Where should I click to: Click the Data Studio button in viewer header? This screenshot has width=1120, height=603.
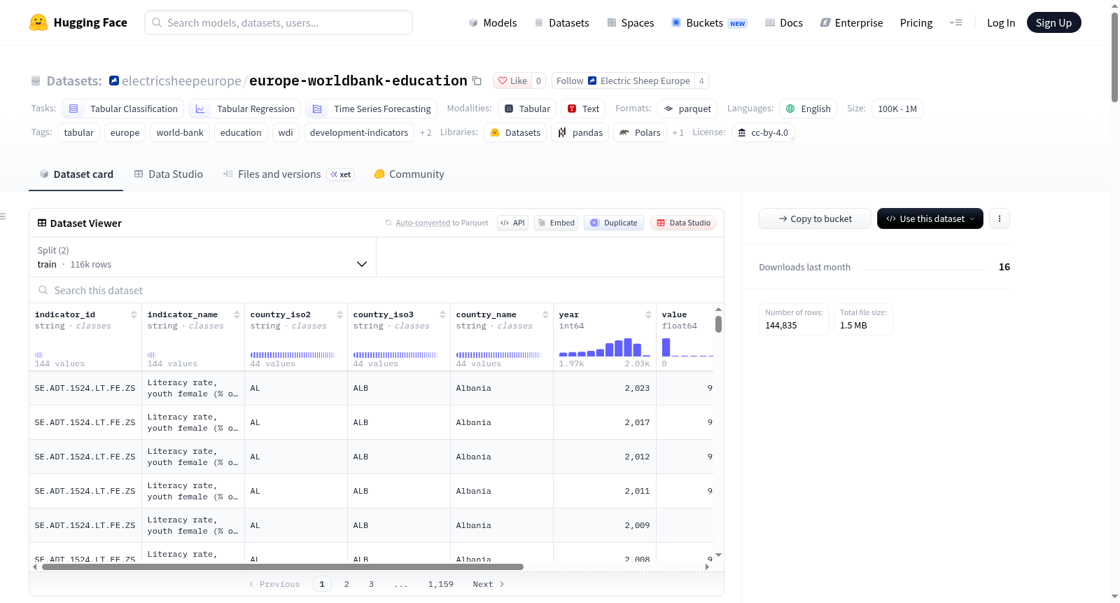(683, 223)
